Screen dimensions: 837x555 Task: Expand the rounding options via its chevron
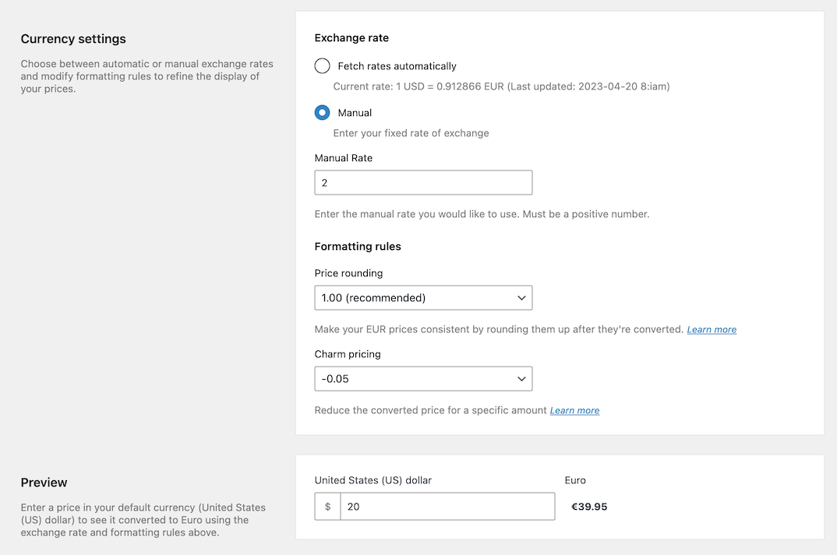[521, 297]
